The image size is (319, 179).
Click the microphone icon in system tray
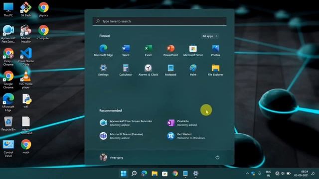pyautogui.click(x=259, y=174)
